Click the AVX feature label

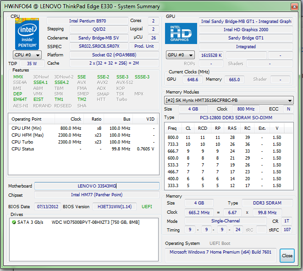(x=82, y=83)
